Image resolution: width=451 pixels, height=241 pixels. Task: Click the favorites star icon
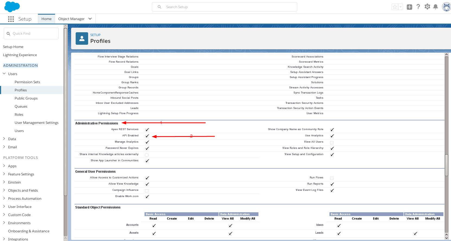395,7
